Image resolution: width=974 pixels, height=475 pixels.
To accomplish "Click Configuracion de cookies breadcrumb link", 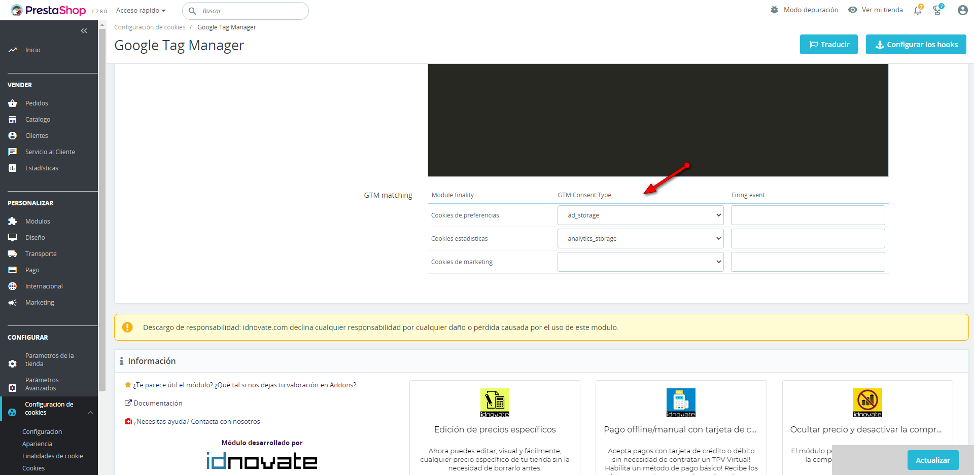I will (150, 27).
